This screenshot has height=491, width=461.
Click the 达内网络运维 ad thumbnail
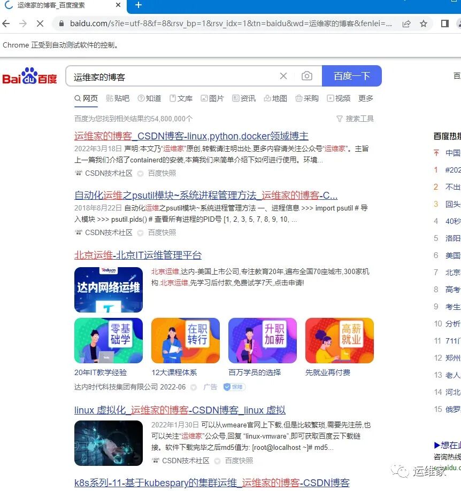pos(109,290)
